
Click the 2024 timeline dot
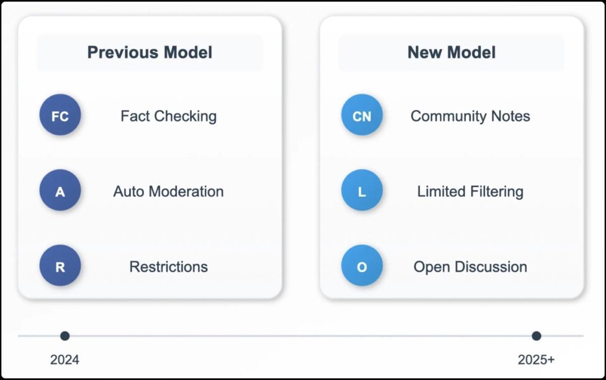(65, 336)
